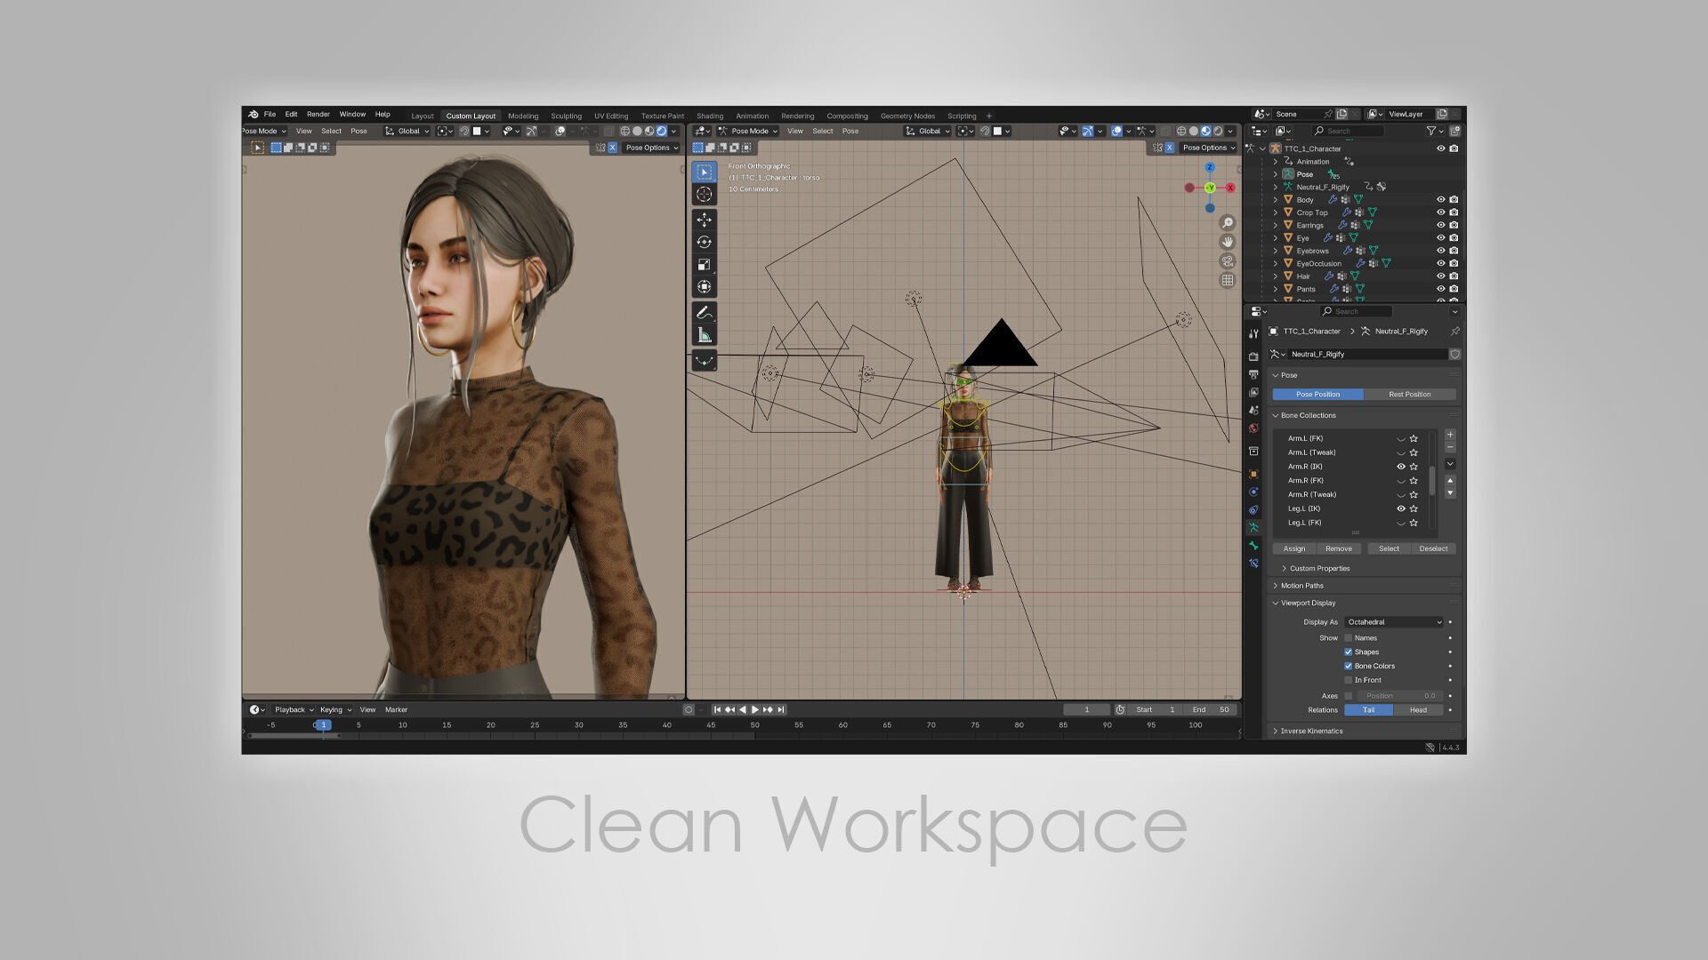1708x960 pixels.
Task: Switch perspective/orthographic grid gizmo icon
Action: (x=1228, y=280)
